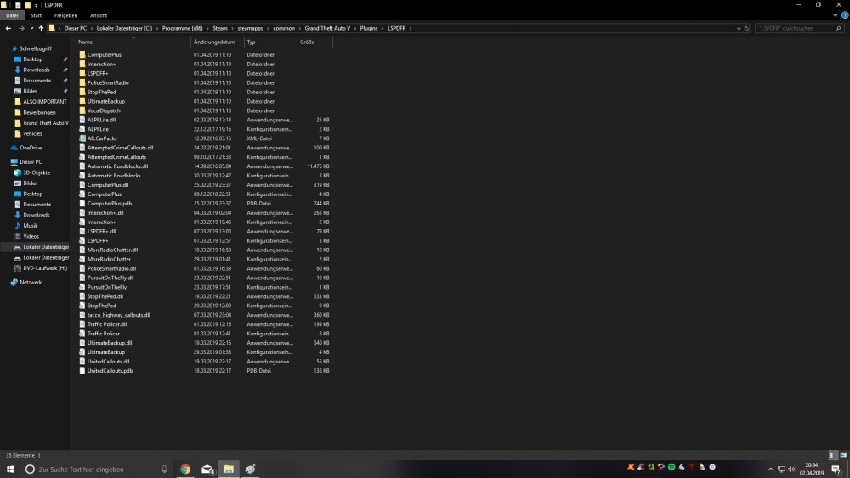Open Videos in the navigation pane
850x478 pixels.
31,237
